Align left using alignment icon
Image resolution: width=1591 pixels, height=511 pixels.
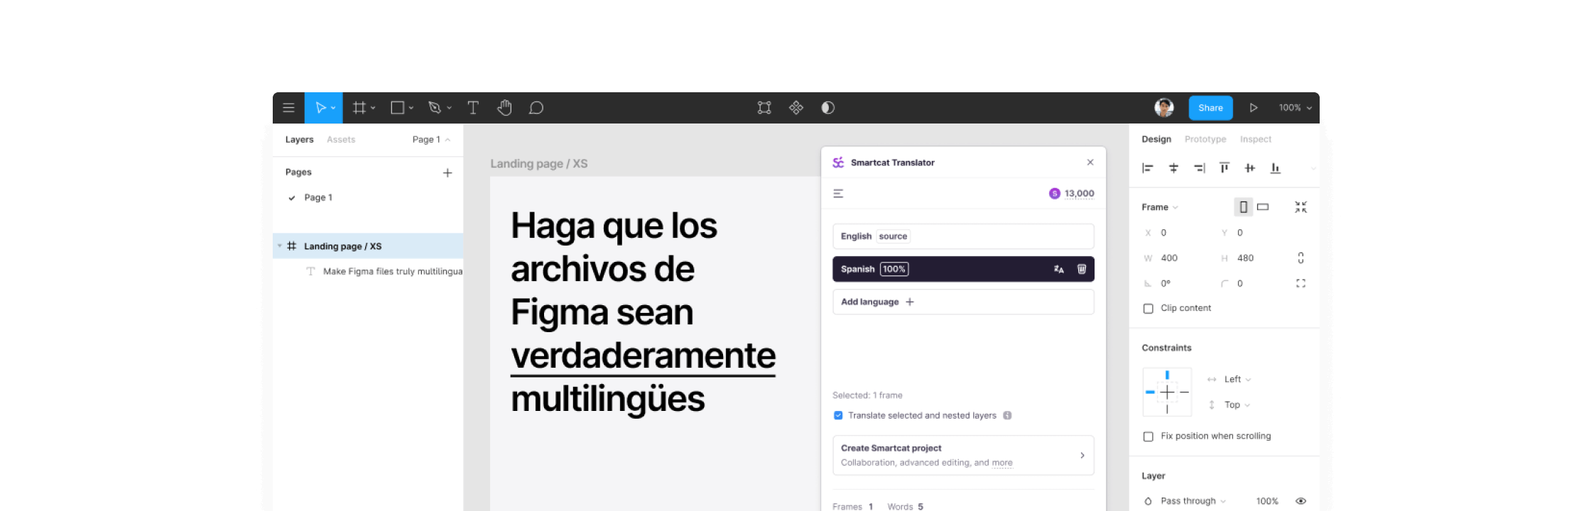[1147, 168]
